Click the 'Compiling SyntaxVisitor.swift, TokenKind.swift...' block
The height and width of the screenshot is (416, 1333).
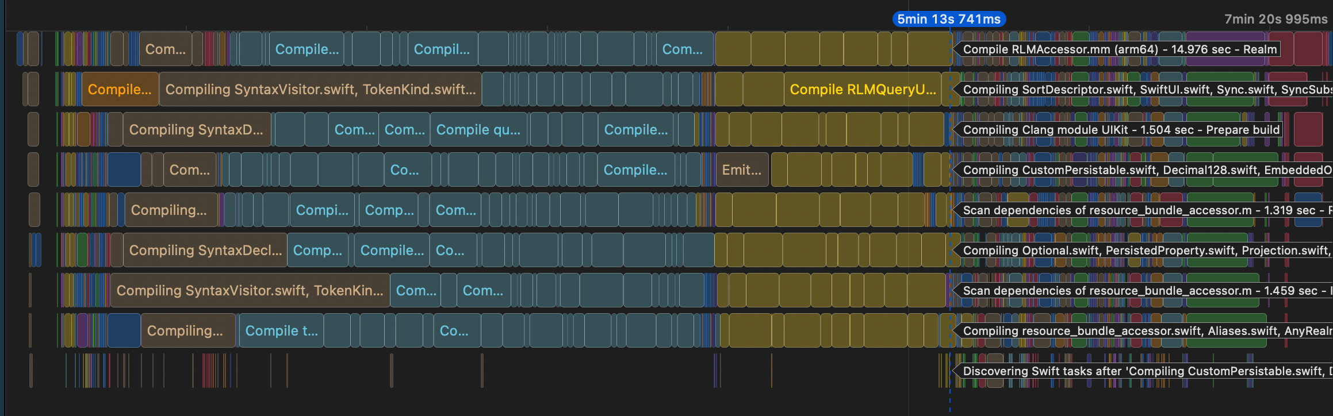tap(320, 89)
